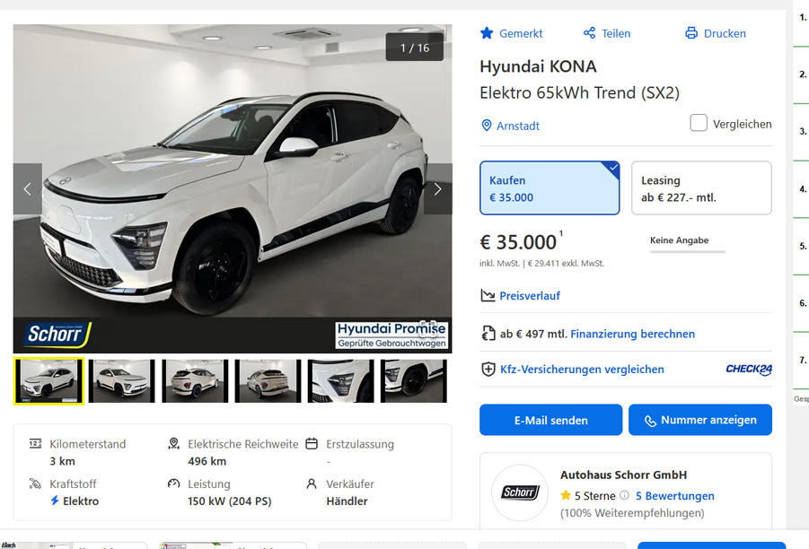Click the Gemerkt bookmark star icon
This screenshot has height=549, width=809.
click(x=486, y=32)
